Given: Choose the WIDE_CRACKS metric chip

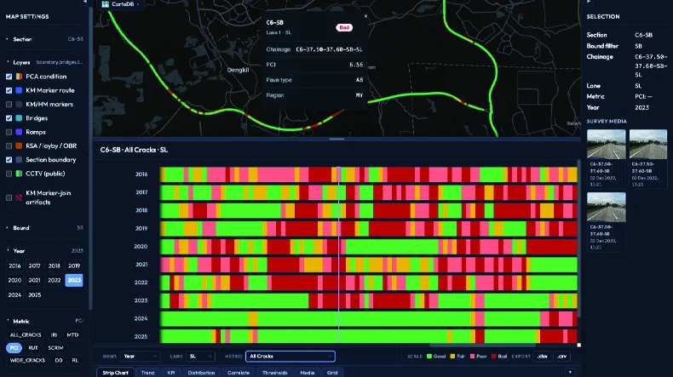Looking at the screenshot, I should (x=27, y=360).
